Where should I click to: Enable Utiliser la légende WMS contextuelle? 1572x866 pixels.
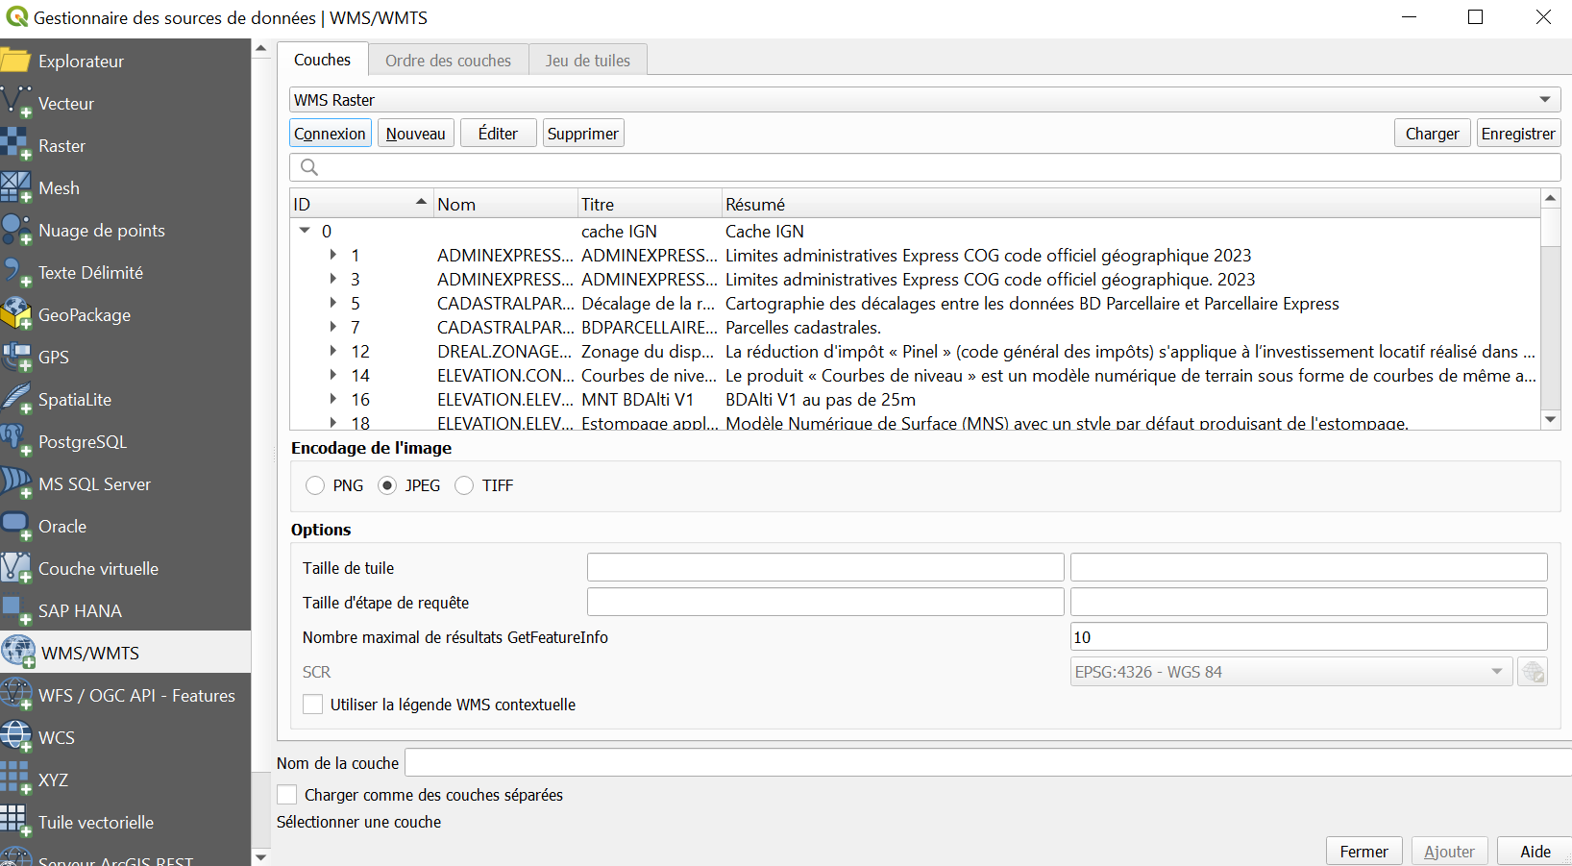(x=312, y=704)
